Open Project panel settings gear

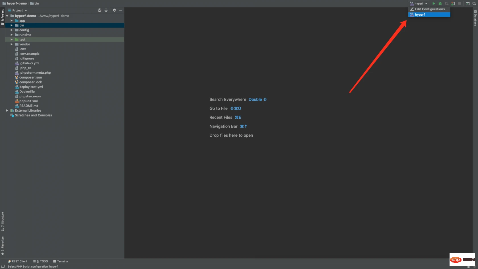[x=114, y=10]
